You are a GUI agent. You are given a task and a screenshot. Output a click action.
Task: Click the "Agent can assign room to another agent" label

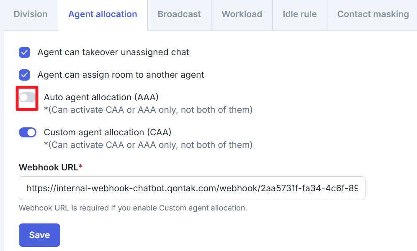click(121, 75)
